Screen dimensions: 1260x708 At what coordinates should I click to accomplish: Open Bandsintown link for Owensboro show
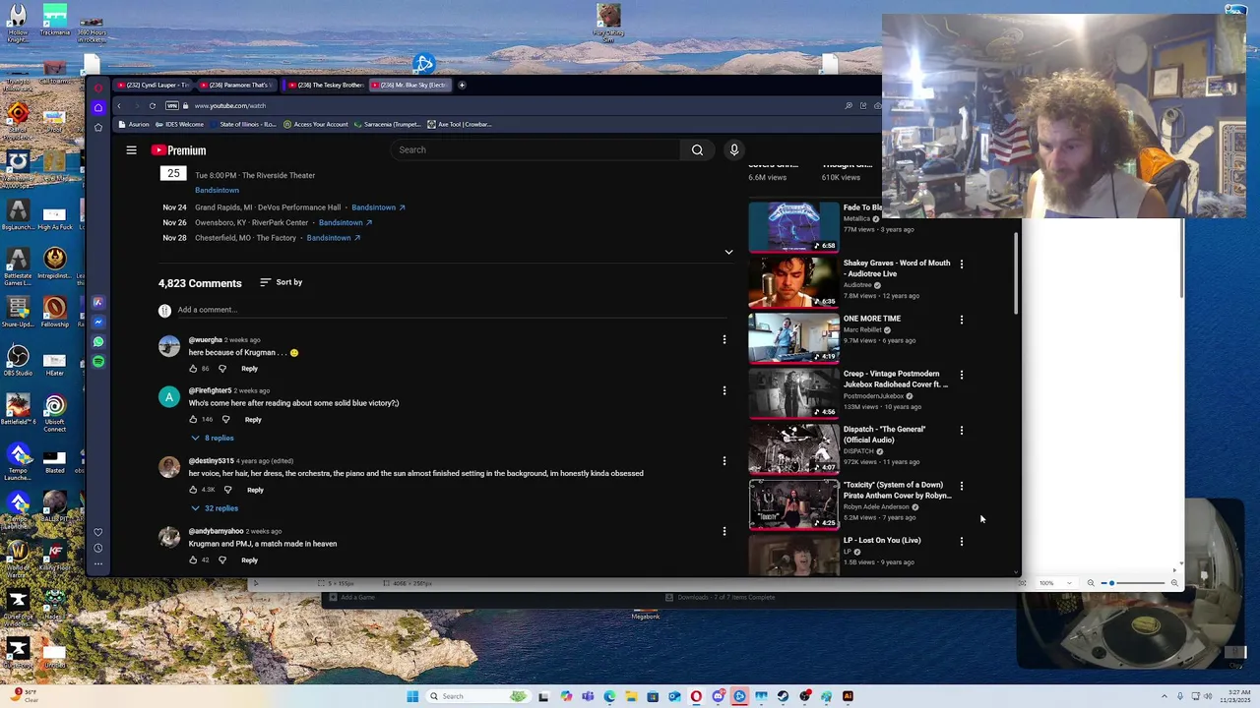click(x=346, y=223)
